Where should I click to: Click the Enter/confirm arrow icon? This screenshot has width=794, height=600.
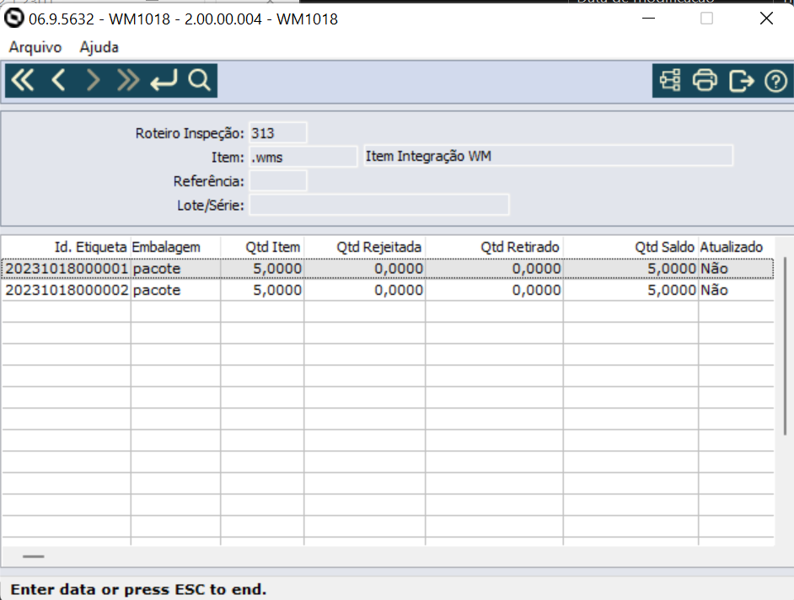coord(164,81)
